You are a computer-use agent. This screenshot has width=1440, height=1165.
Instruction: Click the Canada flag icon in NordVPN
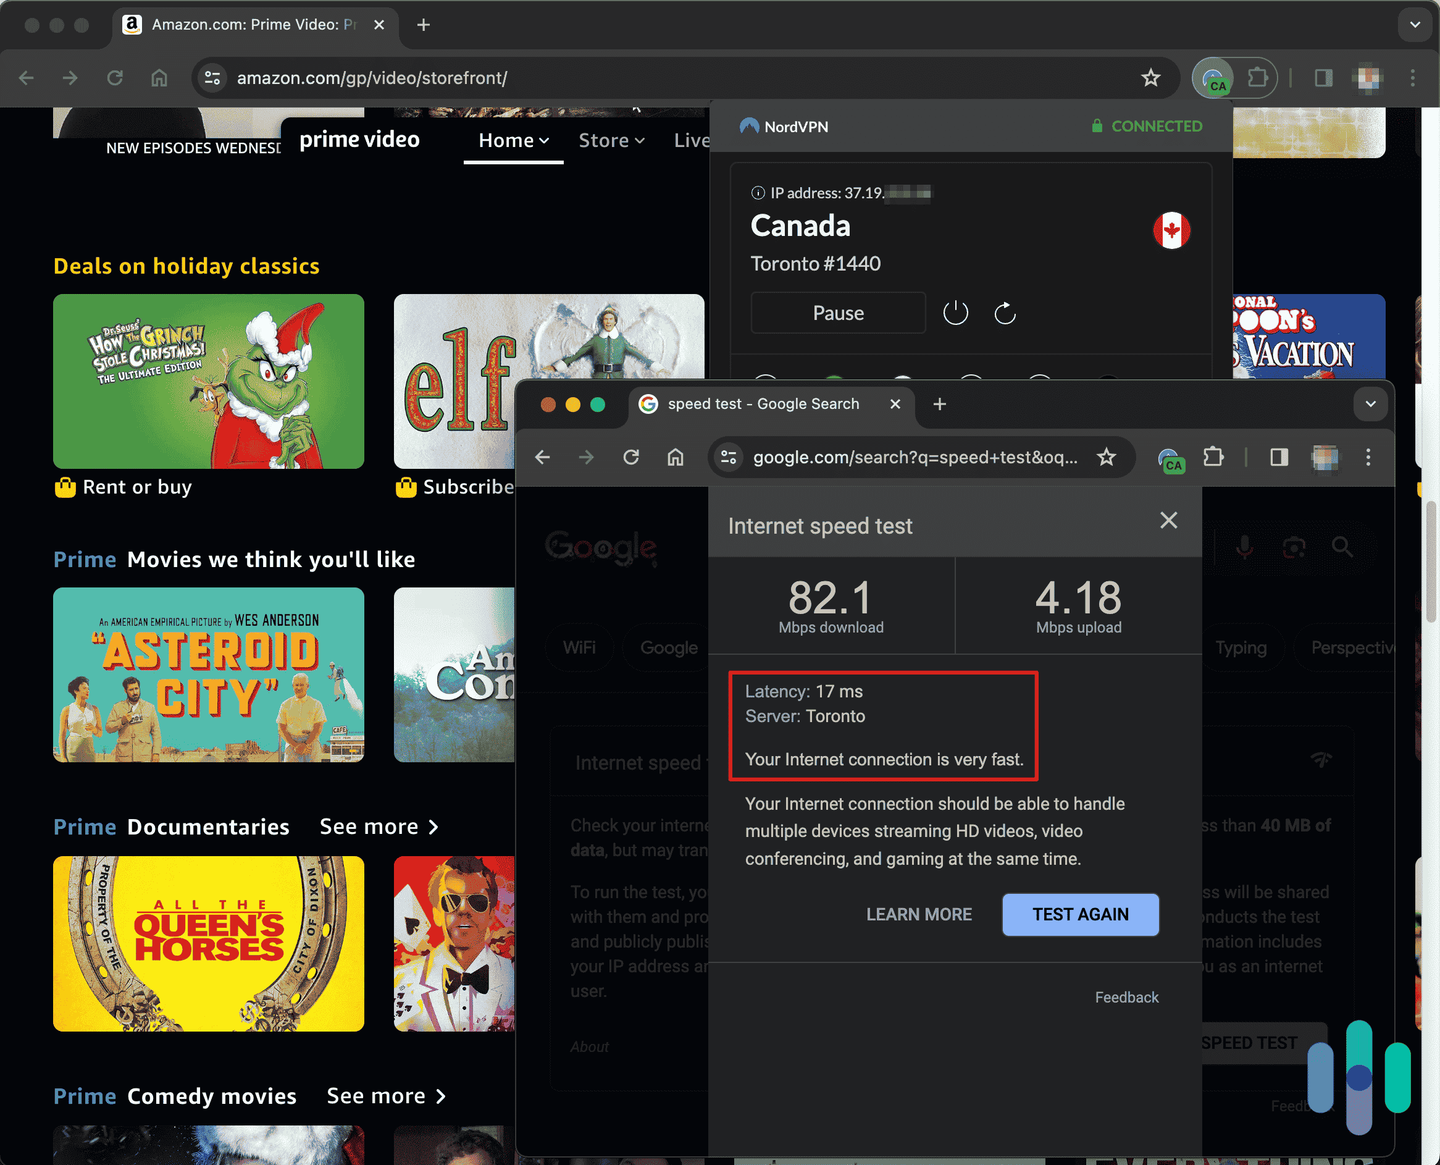click(1171, 230)
